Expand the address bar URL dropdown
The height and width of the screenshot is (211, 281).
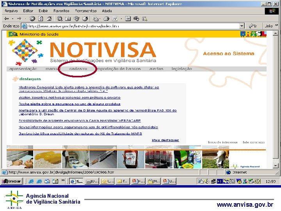[242, 26]
